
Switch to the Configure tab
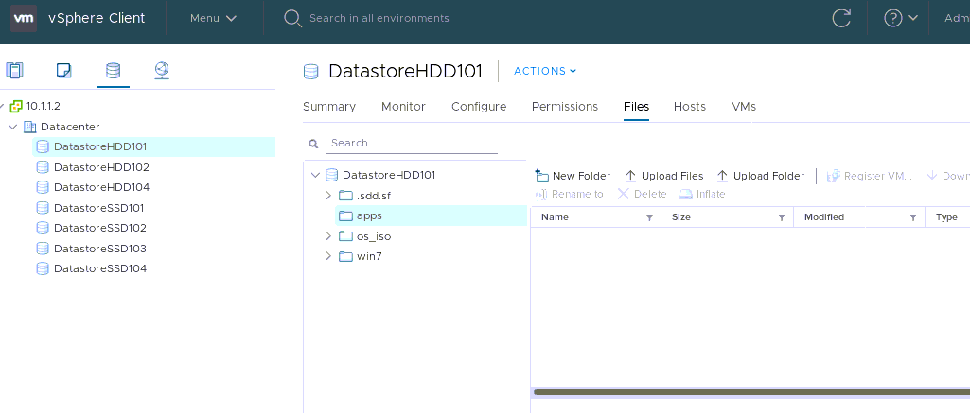coord(479,106)
